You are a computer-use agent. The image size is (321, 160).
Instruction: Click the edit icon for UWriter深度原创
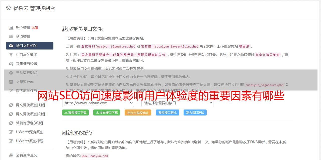click(11, 132)
